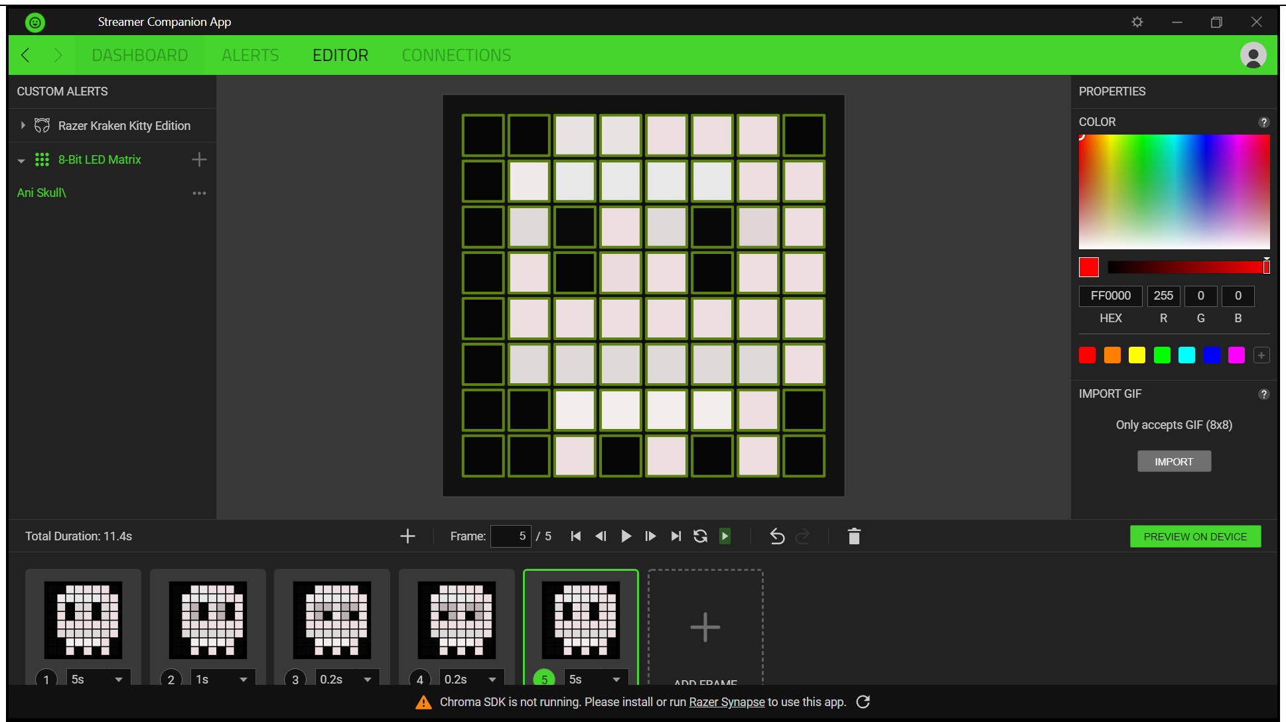Expand the Razer Kraken Kitty Edition device

(x=22, y=125)
